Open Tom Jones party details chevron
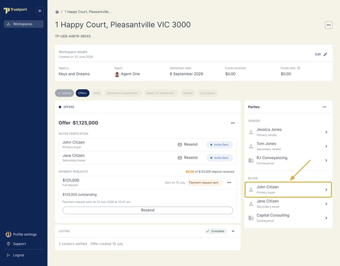The height and width of the screenshot is (266, 340). (x=326, y=146)
